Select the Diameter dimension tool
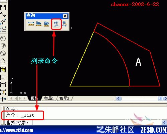Viewport: 167px width, 134px height. [3, 53]
